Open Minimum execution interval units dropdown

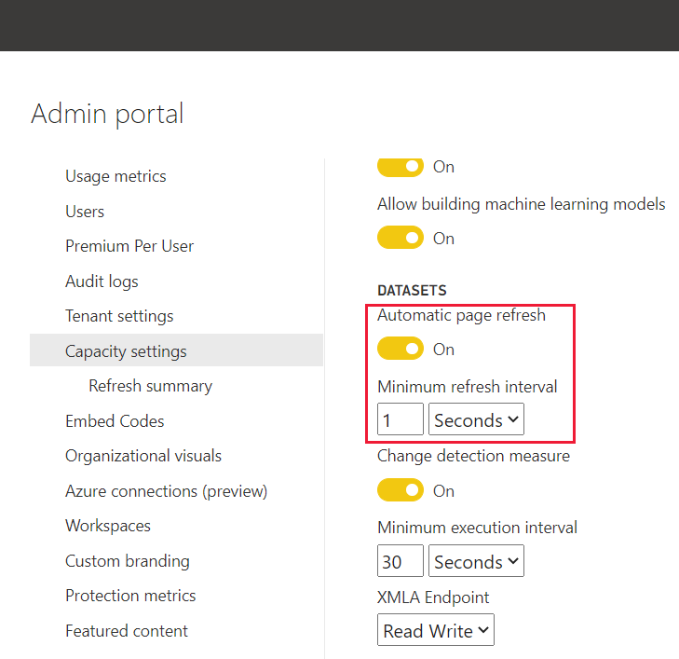coord(476,561)
